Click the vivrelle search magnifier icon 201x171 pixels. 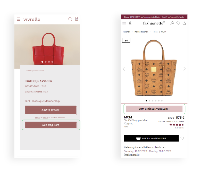pos(70,19)
